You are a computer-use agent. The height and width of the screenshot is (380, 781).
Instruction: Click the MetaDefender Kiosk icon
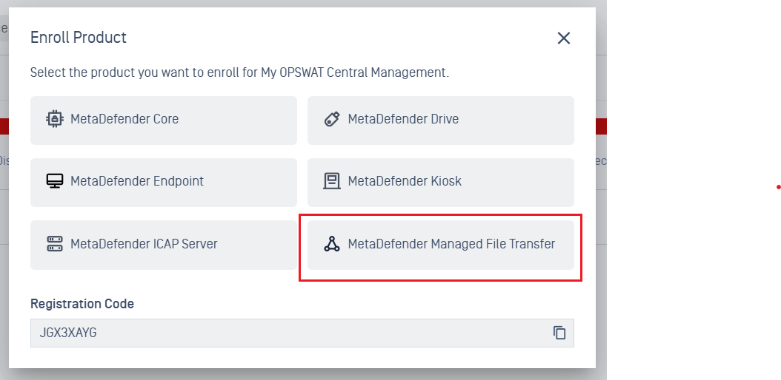(x=332, y=181)
